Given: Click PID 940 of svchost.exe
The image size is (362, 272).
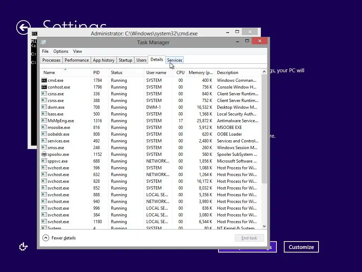Looking at the screenshot, I should [x=97, y=202].
